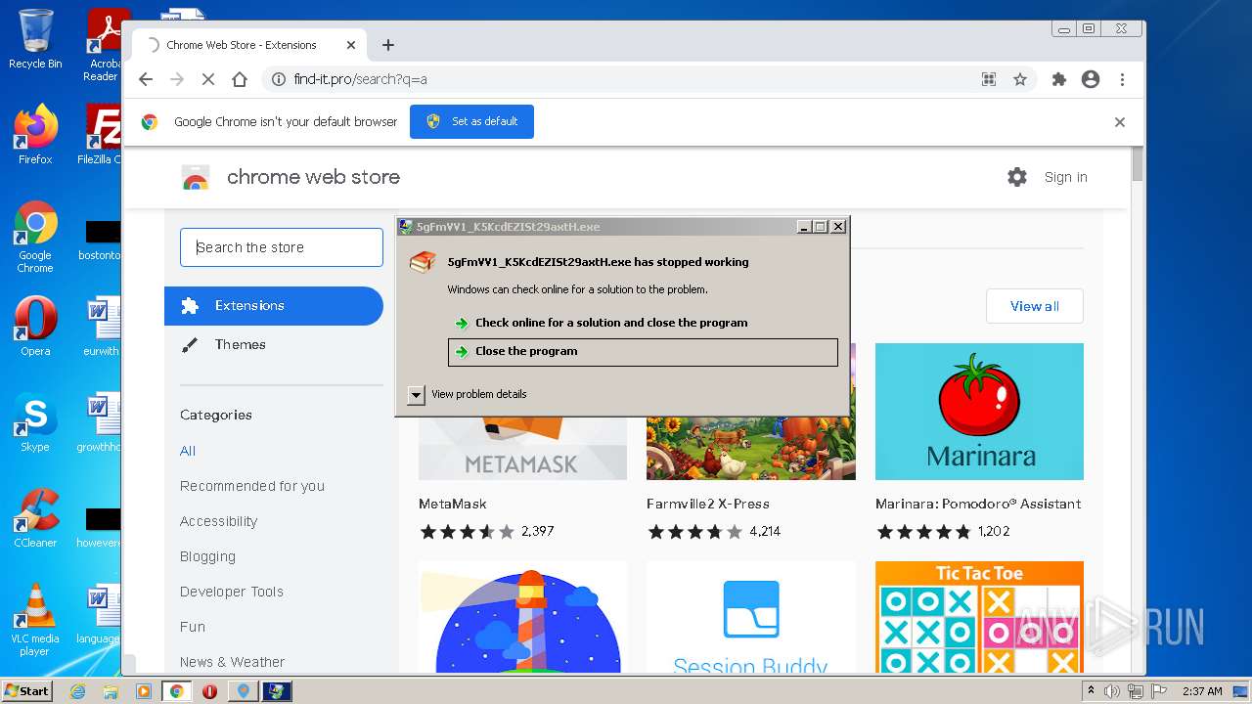Go back using the browser back arrow

(x=146, y=79)
